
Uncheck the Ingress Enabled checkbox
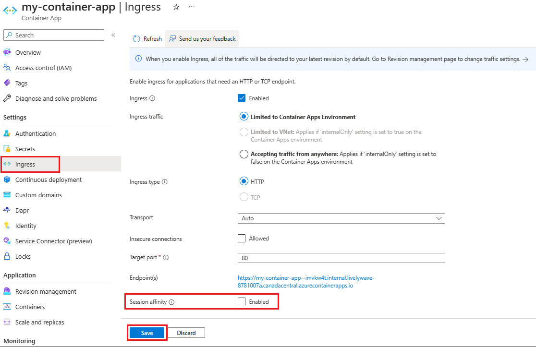coord(242,98)
